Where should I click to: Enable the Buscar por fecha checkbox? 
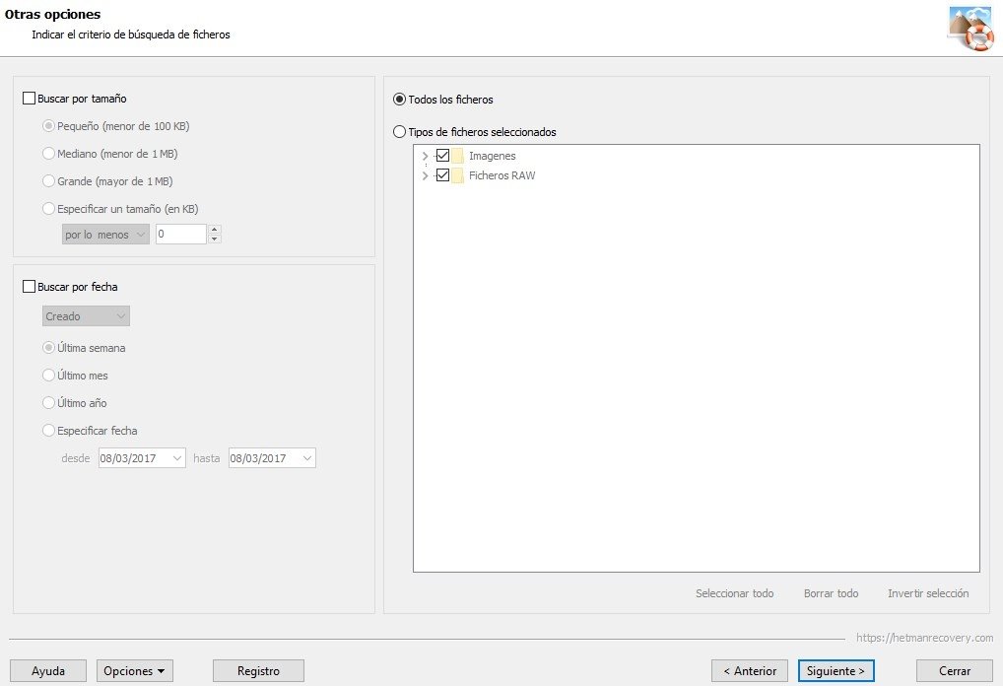point(29,286)
